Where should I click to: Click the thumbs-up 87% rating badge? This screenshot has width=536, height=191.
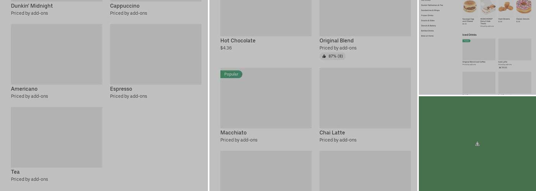pos(332,56)
